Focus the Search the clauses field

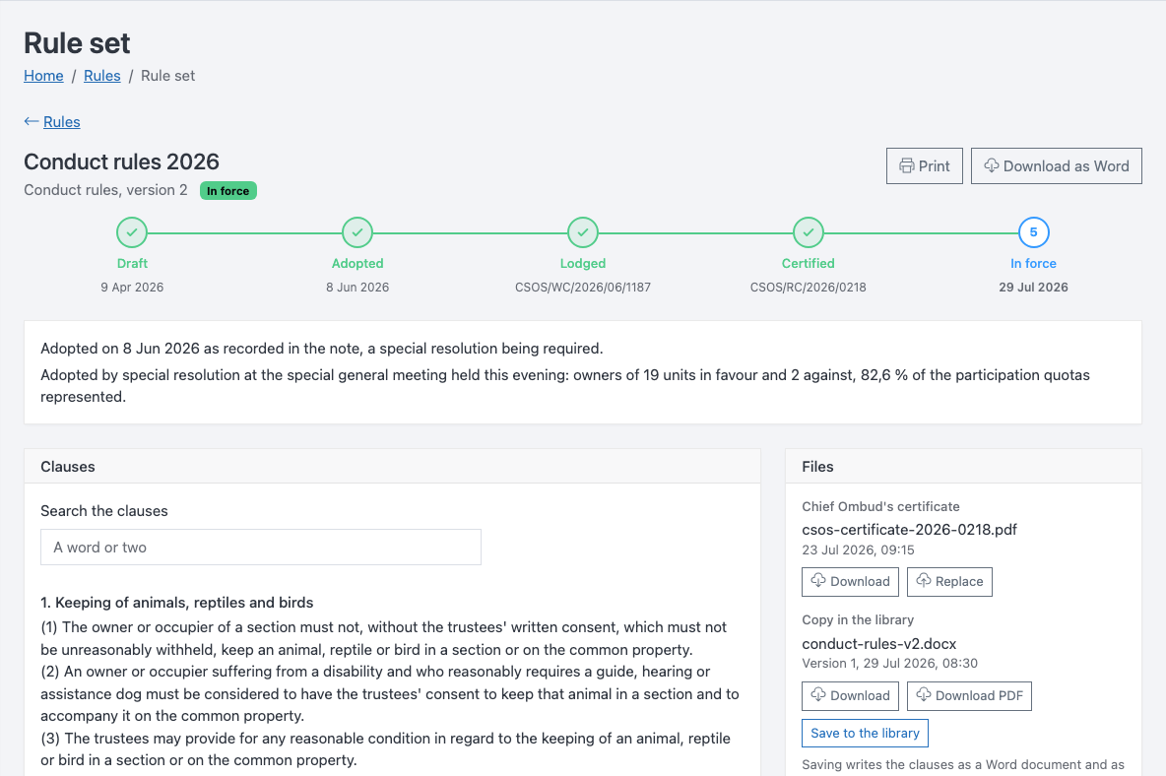pyautogui.click(x=261, y=548)
